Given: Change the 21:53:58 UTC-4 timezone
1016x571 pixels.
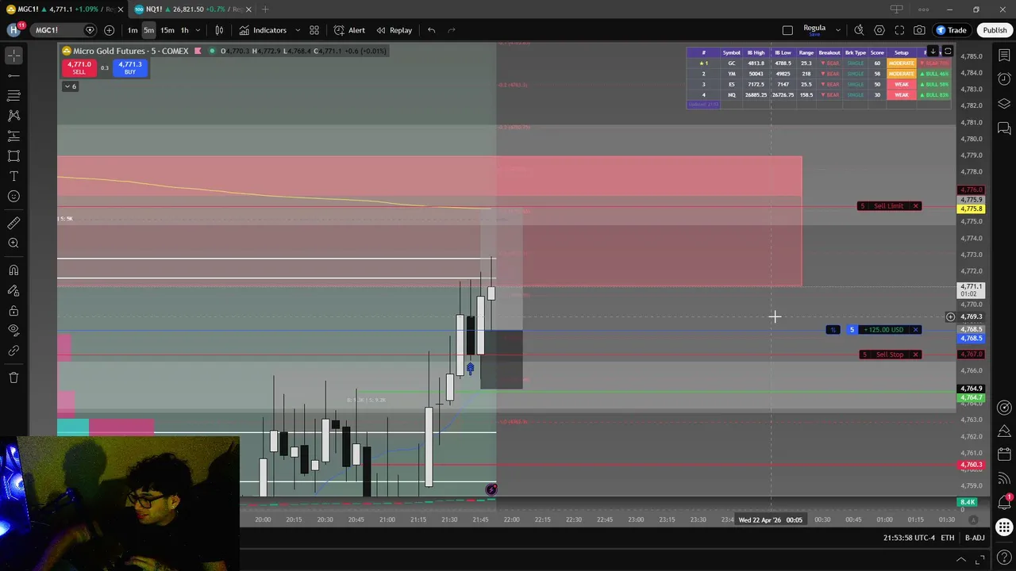Looking at the screenshot, I should pyautogui.click(x=909, y=538).
